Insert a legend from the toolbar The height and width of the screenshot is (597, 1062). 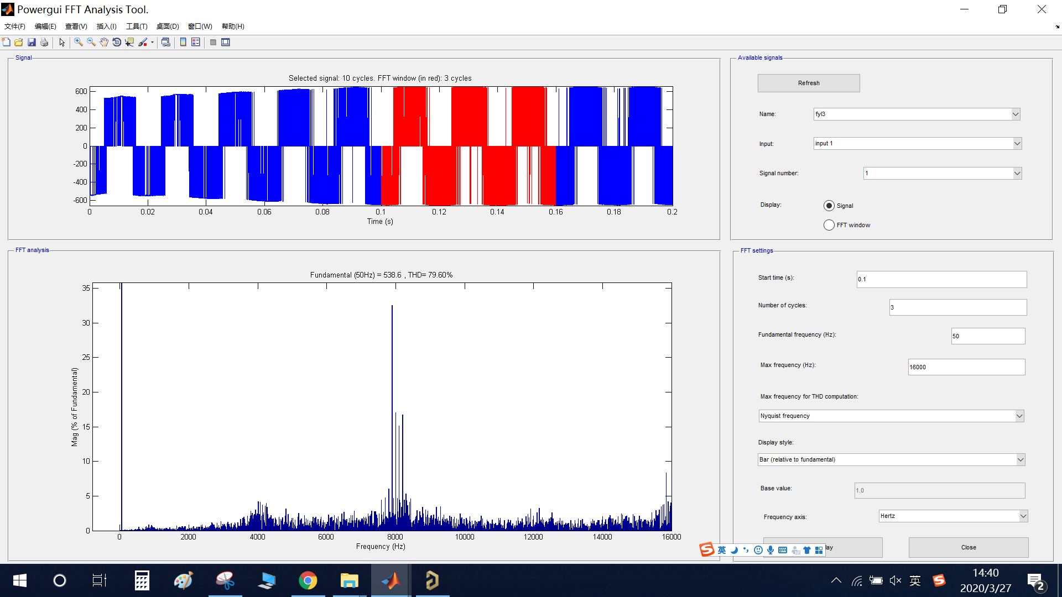point(196,42)
